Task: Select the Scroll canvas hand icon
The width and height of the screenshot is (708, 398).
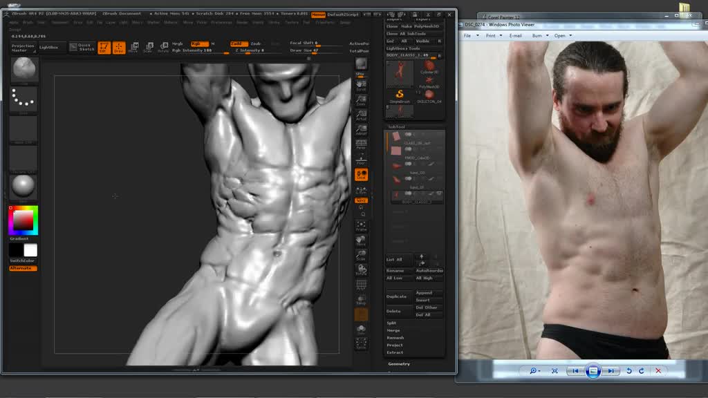Action: [361, 85]
